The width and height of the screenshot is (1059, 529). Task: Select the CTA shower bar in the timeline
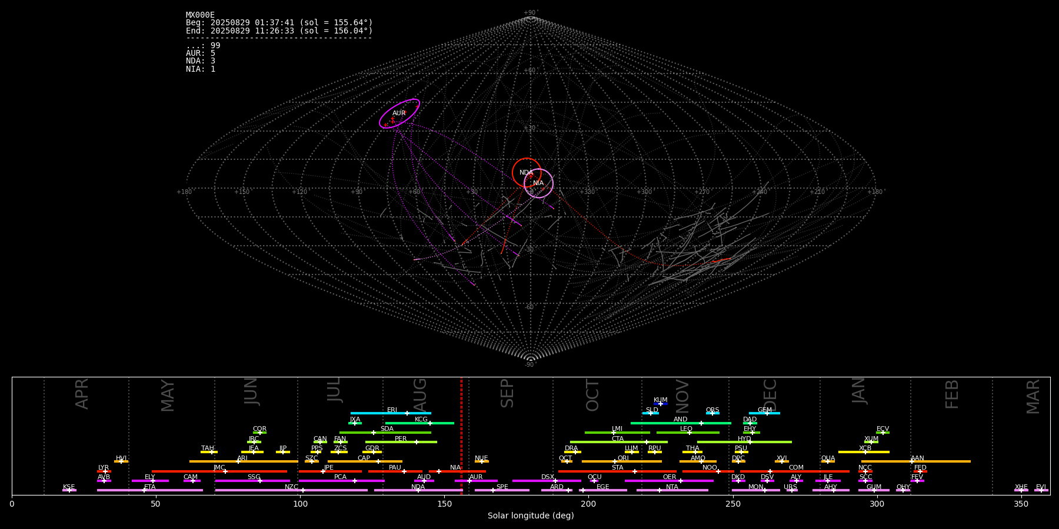(619, 442)
